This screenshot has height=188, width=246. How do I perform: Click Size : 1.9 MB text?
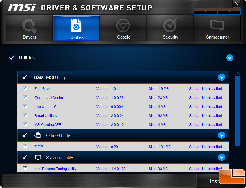(158, 88)
